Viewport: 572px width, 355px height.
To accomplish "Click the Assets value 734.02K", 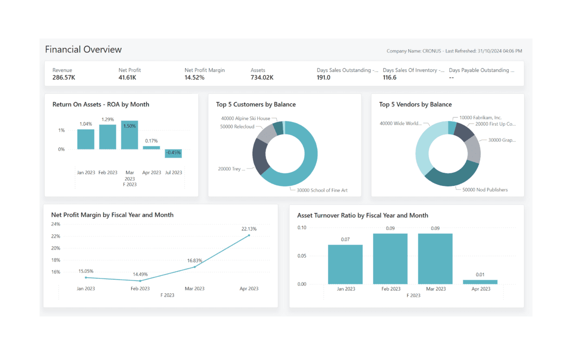I will coord(262,78).
